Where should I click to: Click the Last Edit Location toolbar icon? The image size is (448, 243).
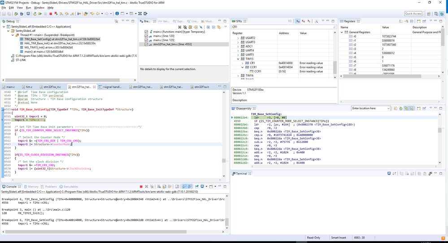[x=92, y=14]
